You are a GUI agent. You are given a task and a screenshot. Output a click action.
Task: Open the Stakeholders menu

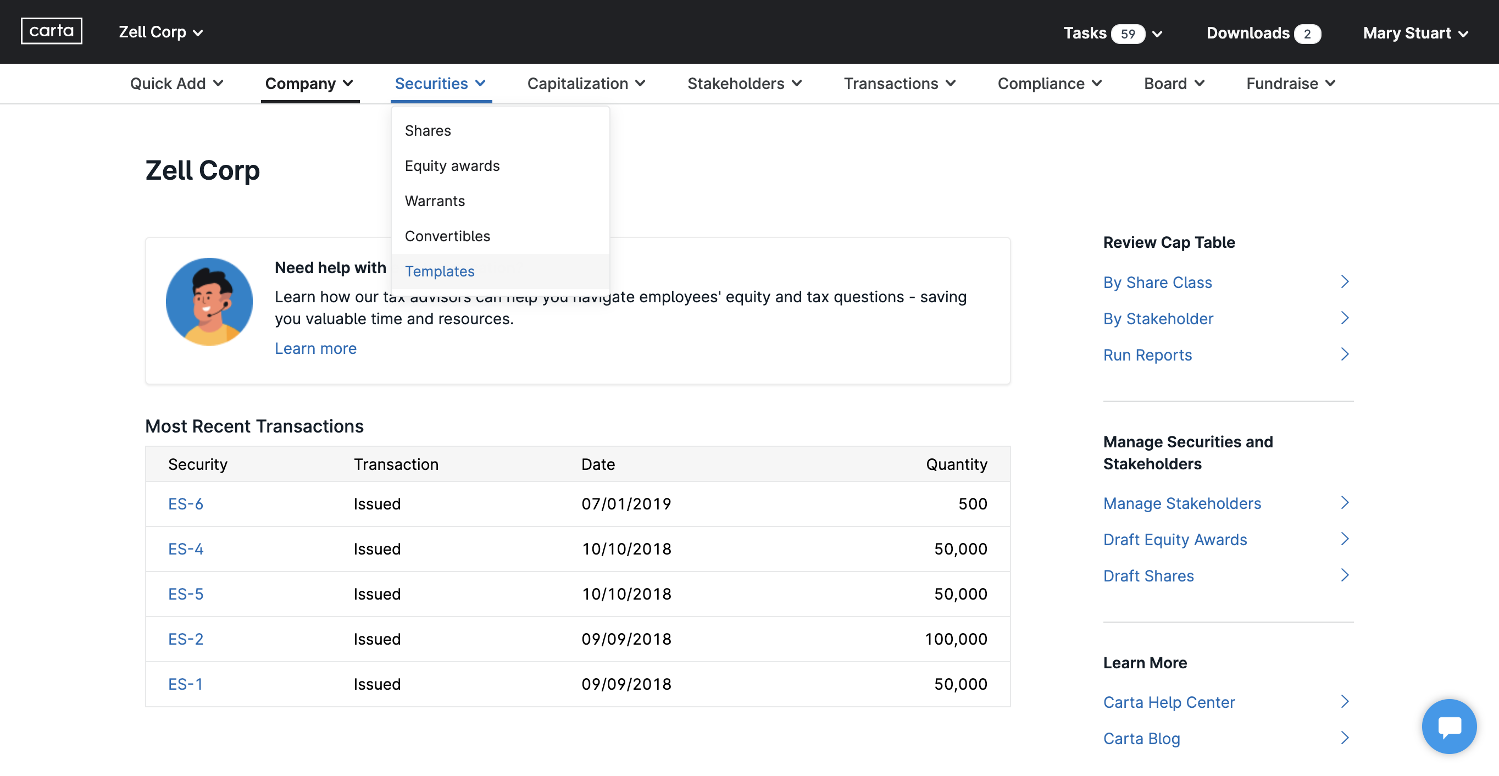pos(745,83)
